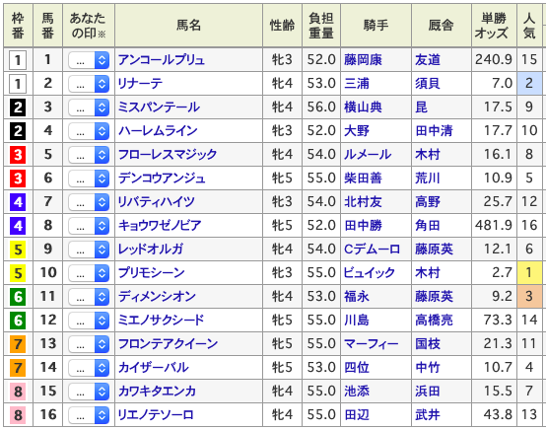Open the mark dropdown for アンコールプリュ

click(89, 60)
